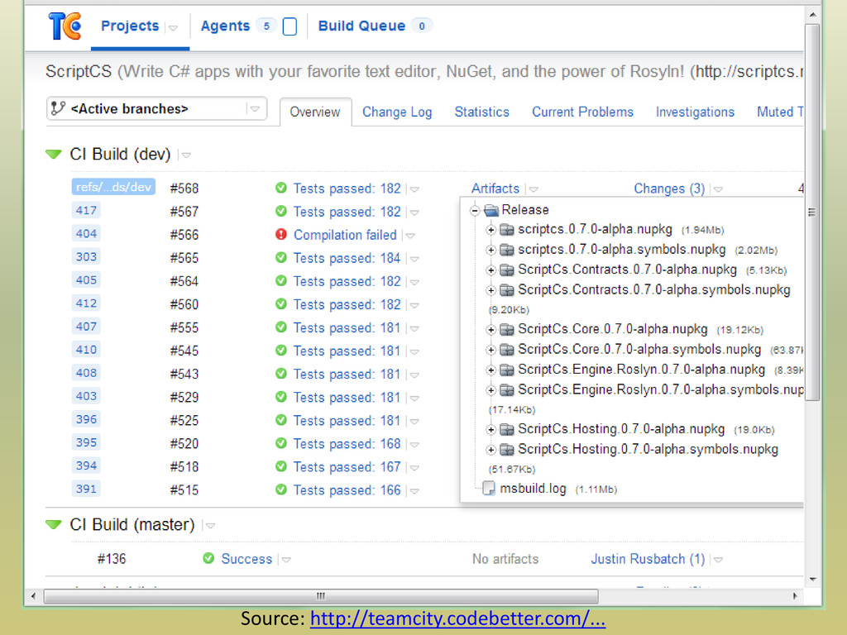
Task: Click the horizontal scrollbar right arrow
Action: pos(795,596)
